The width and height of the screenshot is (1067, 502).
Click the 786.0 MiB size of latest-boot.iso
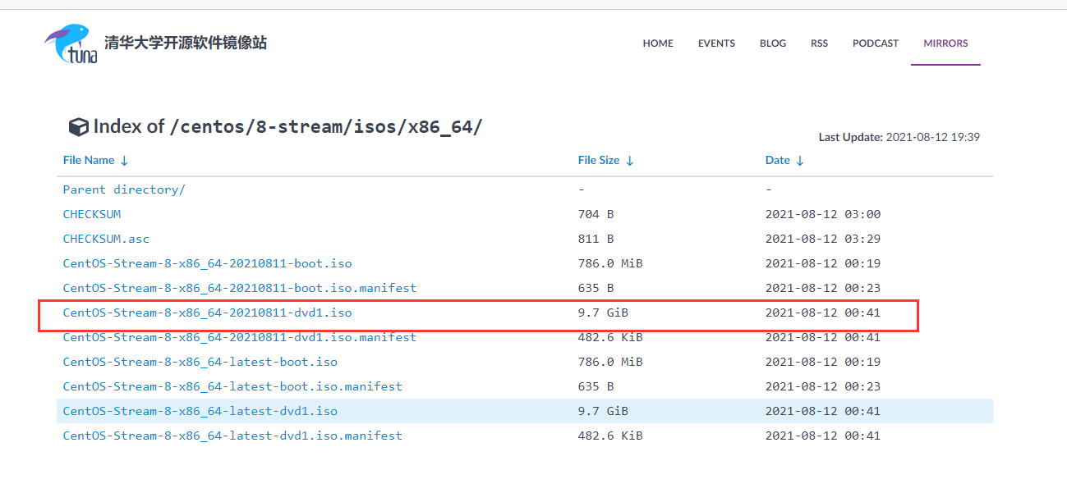(x=610, y=362)
